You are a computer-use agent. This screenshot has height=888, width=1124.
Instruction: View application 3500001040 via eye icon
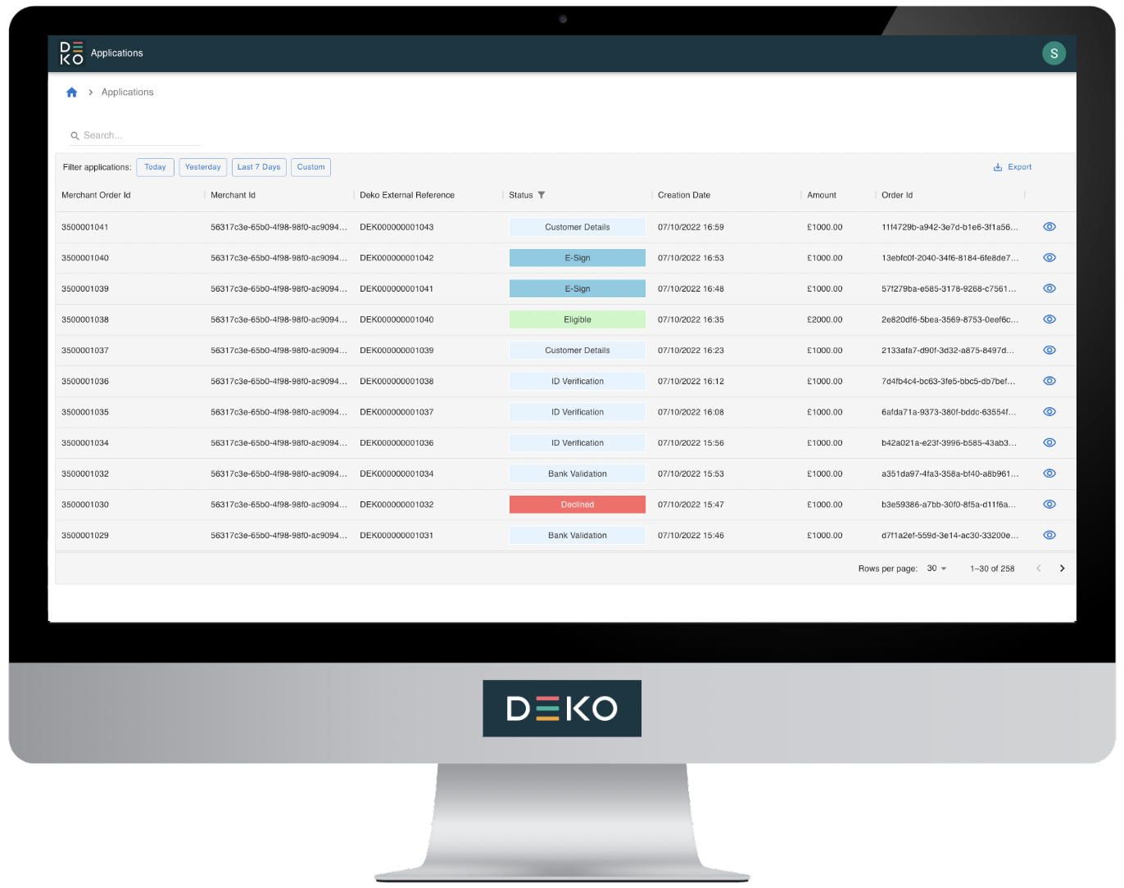[x=1049, y=258]
